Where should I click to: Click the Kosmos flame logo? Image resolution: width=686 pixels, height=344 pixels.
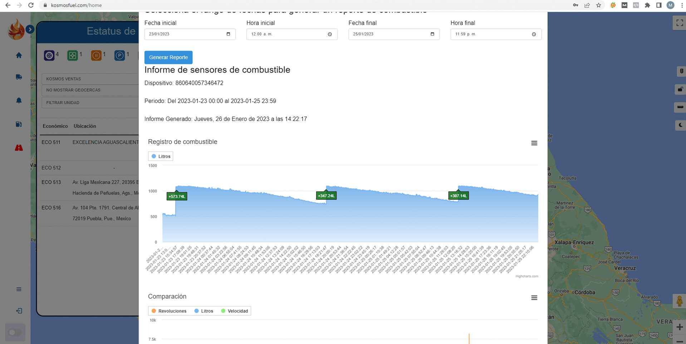16,29
